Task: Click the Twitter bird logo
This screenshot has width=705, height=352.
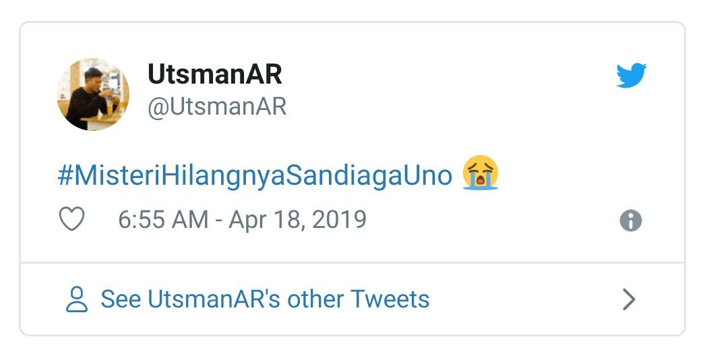Action: (x=631, y=76)
